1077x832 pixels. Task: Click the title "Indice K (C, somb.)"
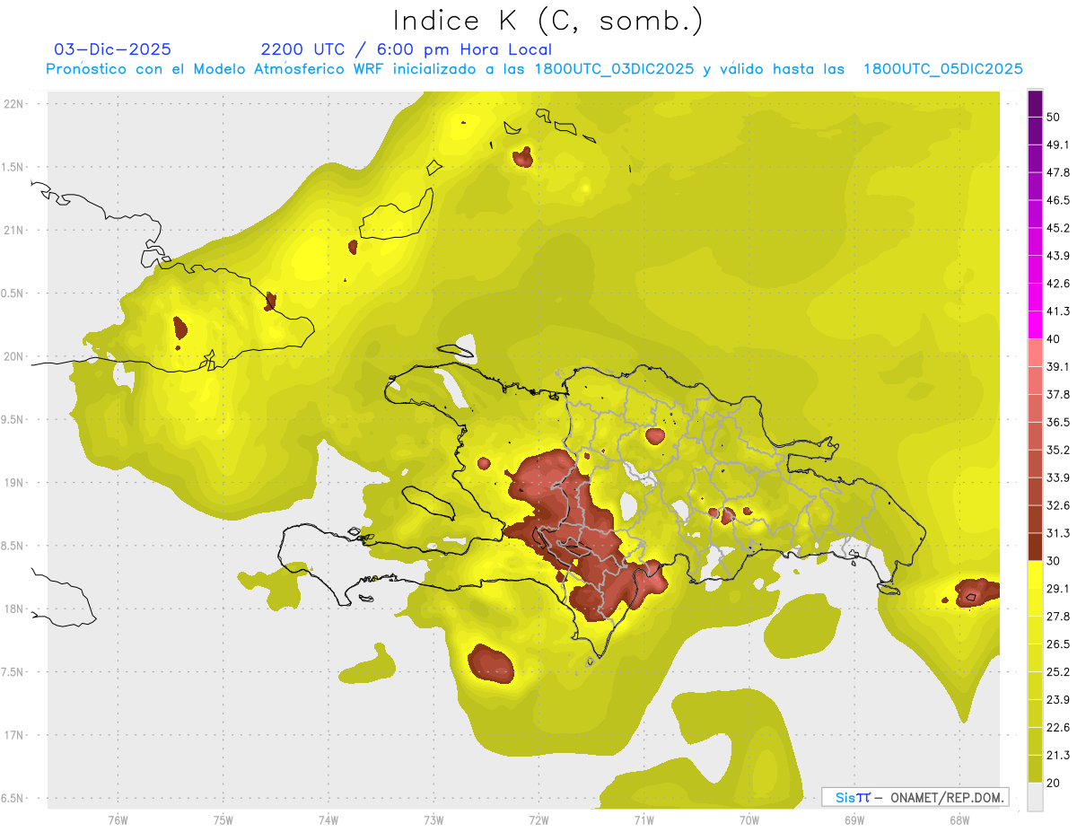[548, 21]
